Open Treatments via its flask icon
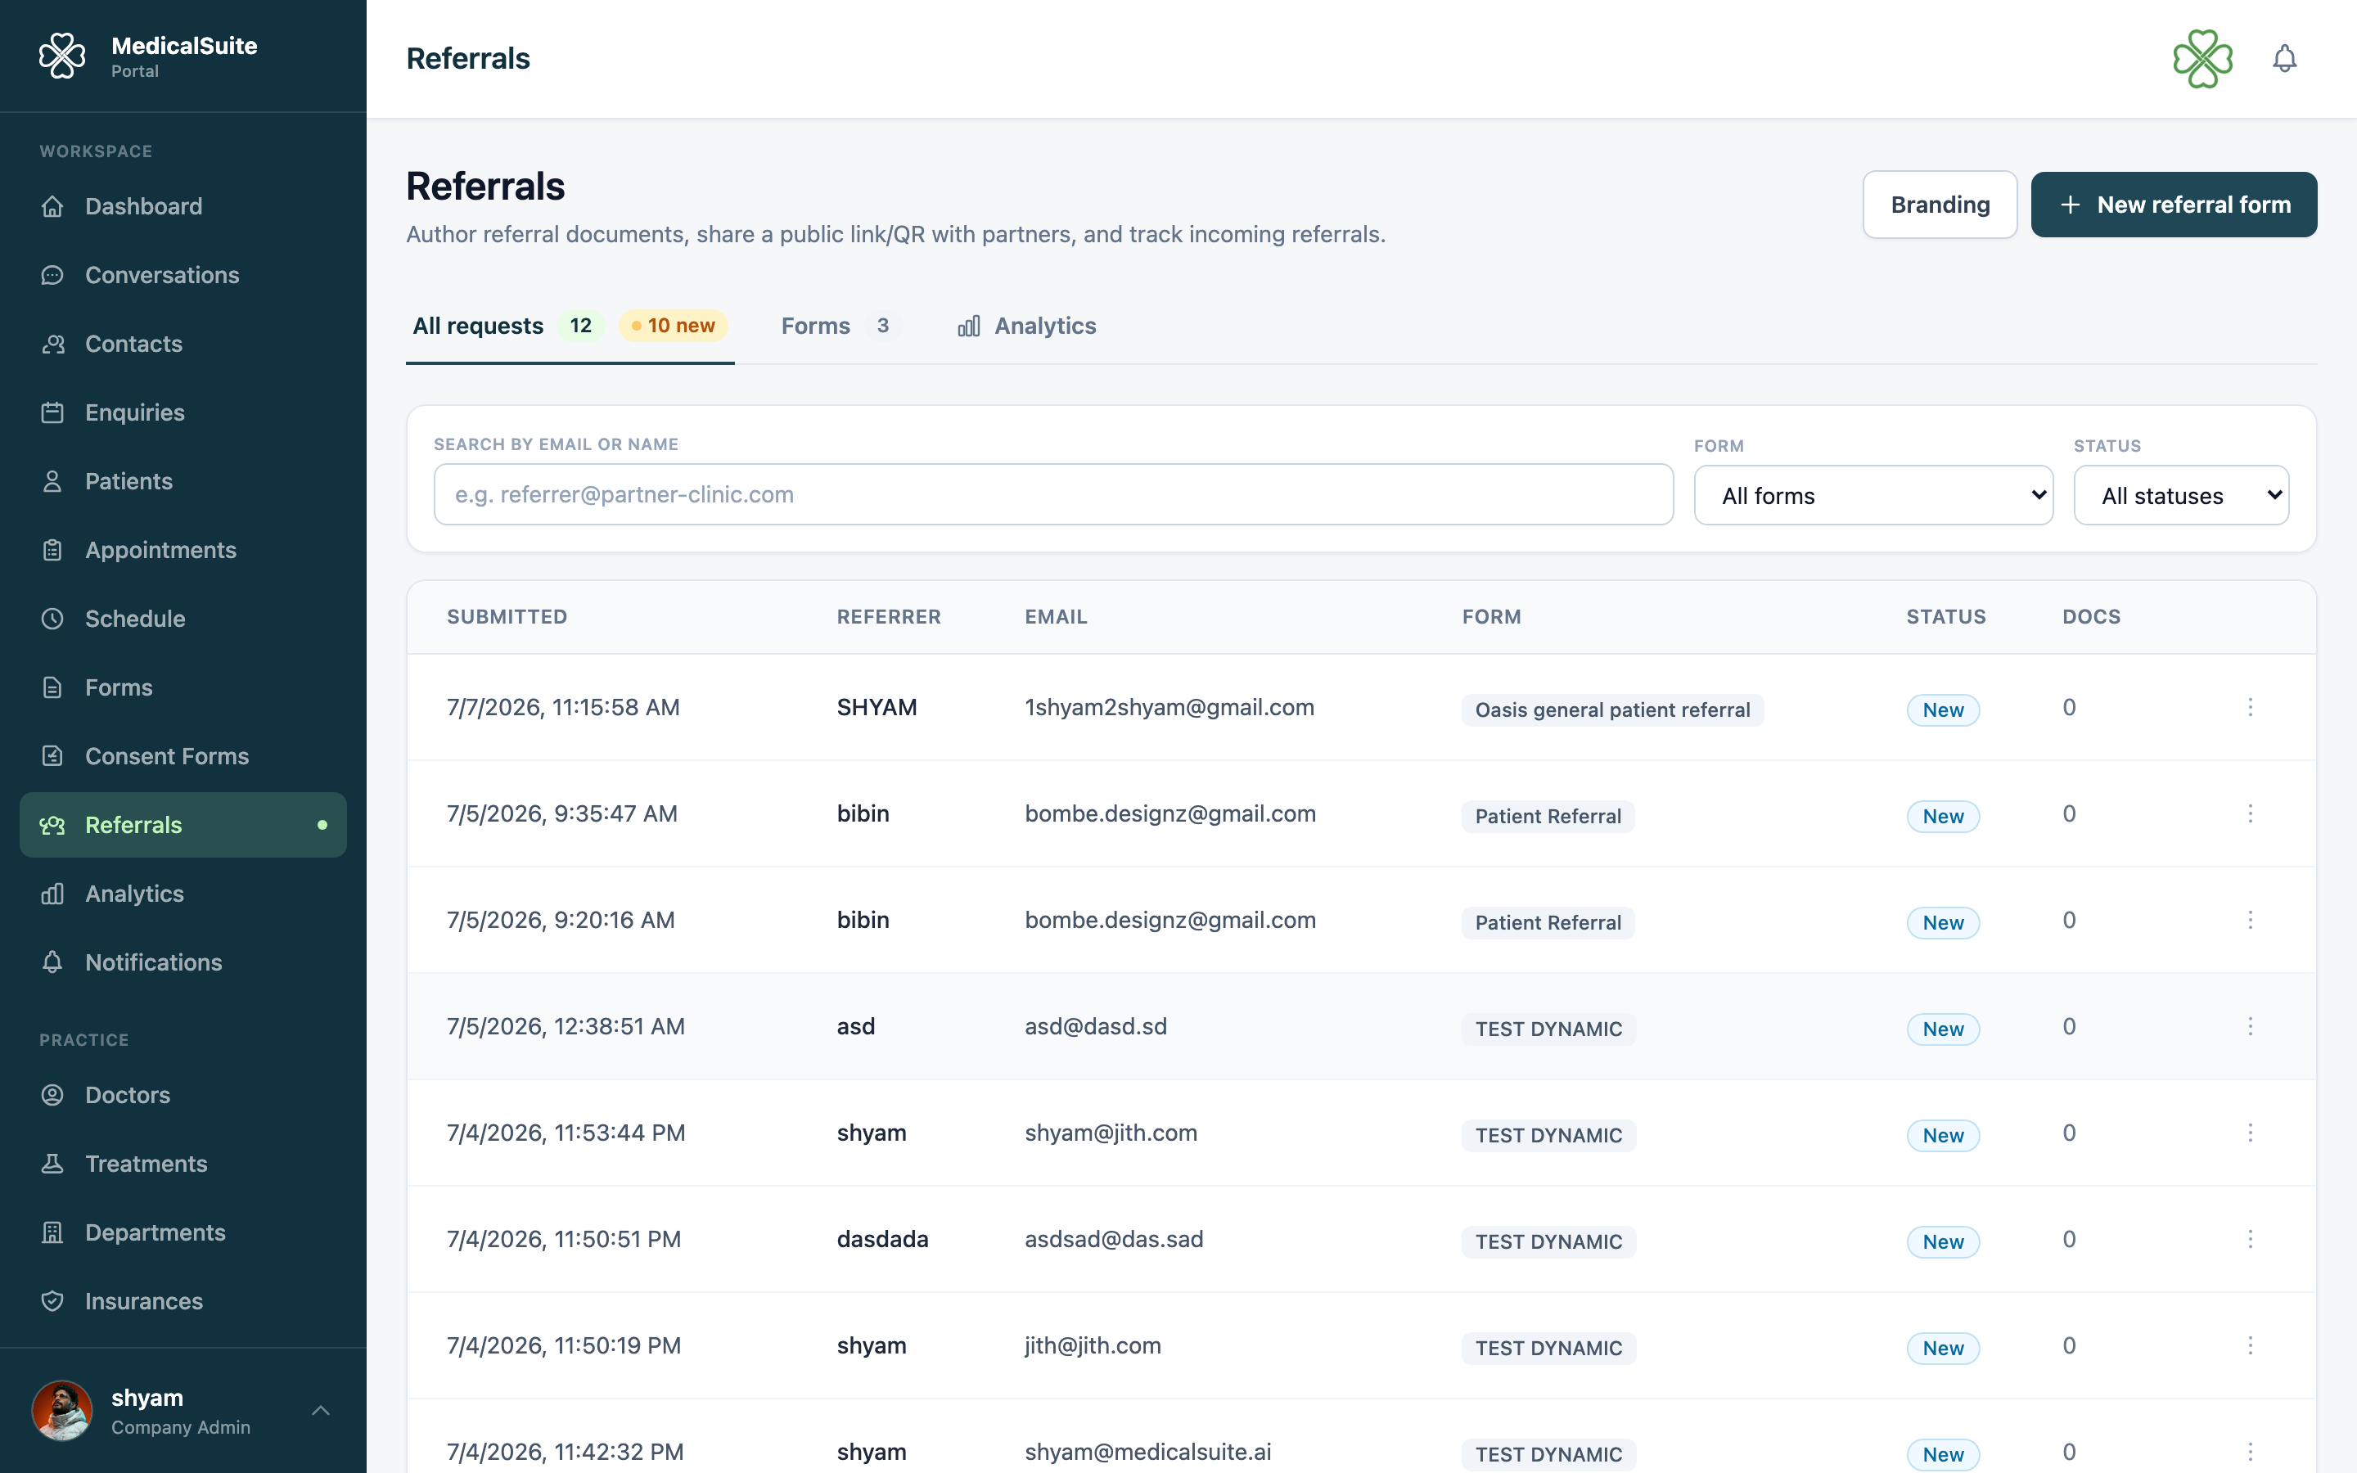The image size is (2357, 1473). [x=52, y=1163]
